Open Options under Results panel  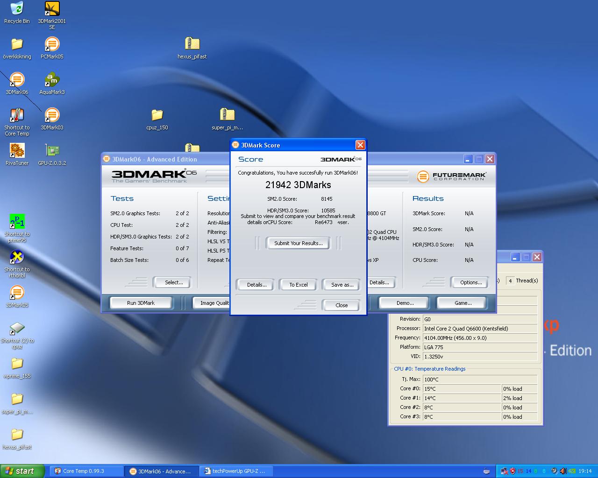click(470, 282)
